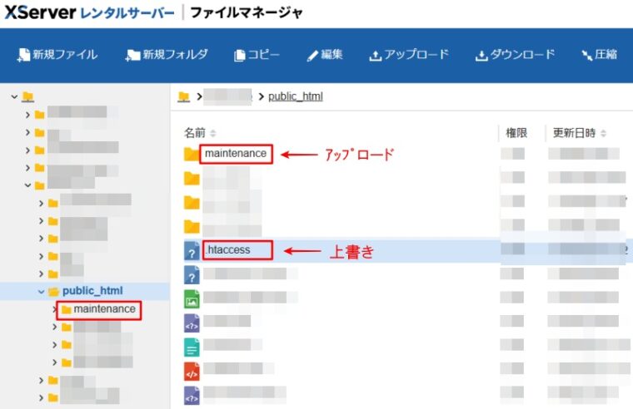
Task: Sort by 更新日時 column header
Action: click(x=580, y=133)
